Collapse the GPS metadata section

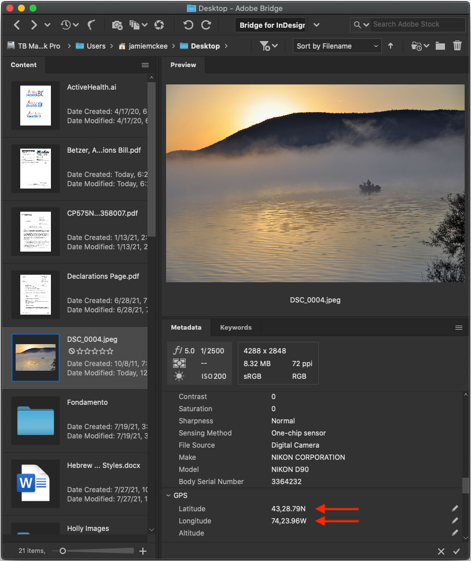click(x=168, y=496)
